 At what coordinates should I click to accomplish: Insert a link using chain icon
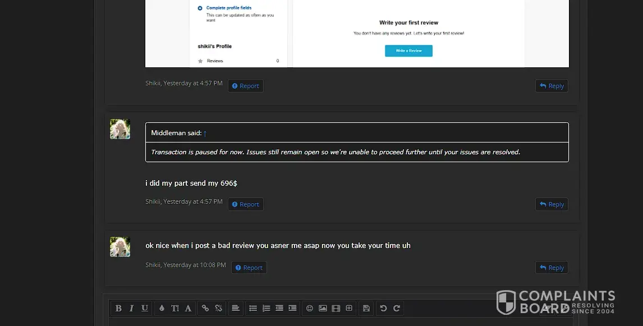click(x=205, y=308)
